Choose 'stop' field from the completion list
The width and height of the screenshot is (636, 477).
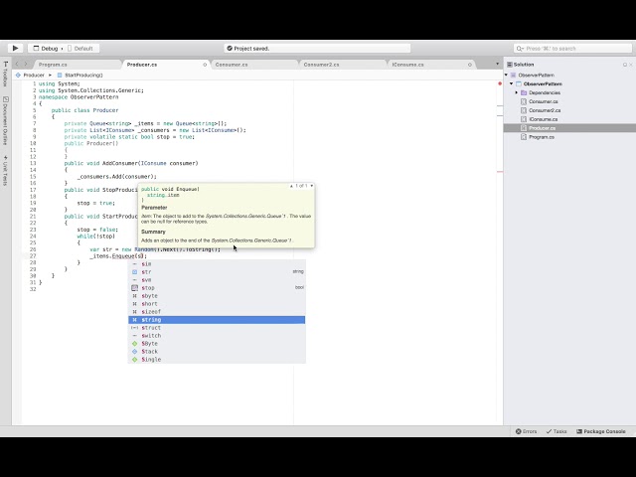(x=217, y=288)
